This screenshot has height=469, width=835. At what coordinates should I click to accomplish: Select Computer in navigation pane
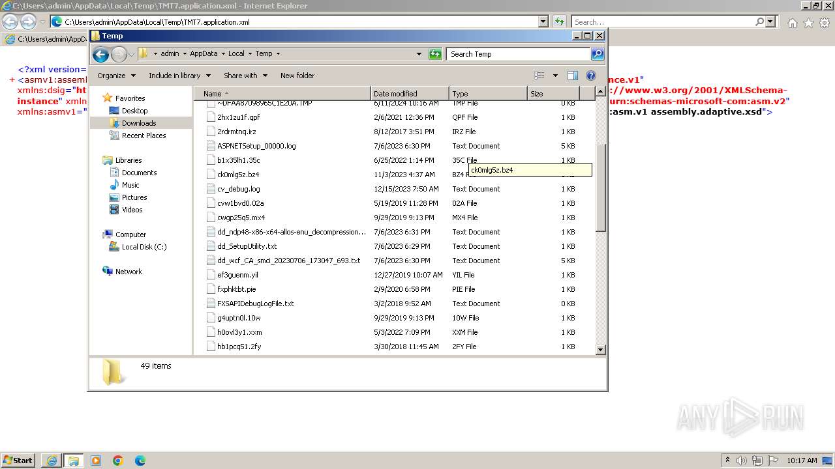(x=130, y=234)
